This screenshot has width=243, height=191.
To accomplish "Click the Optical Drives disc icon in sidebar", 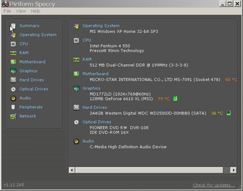I will click(x=13, y=89).
